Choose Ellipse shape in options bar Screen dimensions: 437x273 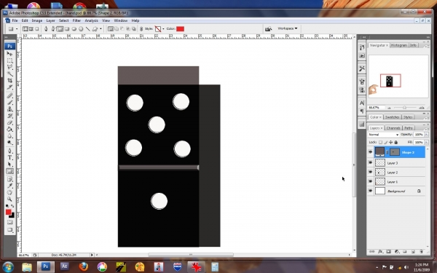point(74,28)
